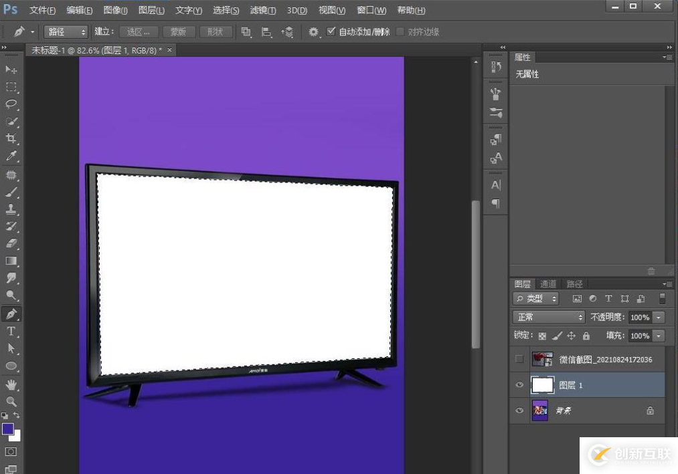Image resolution: width=678 pixels, height=474 pixels.
Task: Choose the Move tool in toolbox
Action: [11, 70]
